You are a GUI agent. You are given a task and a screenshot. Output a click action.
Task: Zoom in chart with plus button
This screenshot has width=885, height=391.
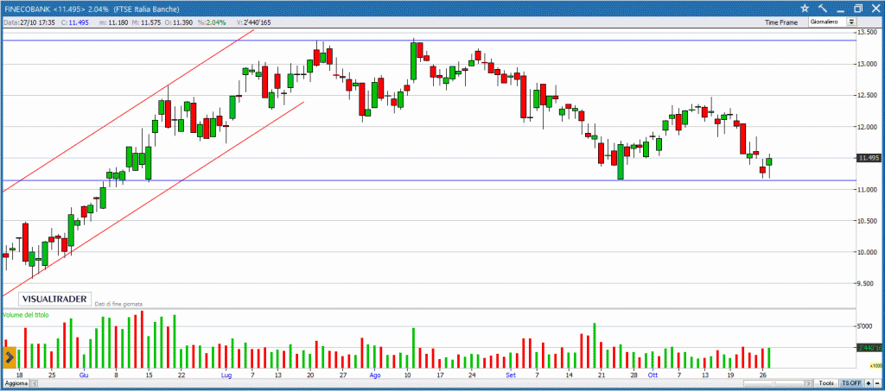(868, 383)
